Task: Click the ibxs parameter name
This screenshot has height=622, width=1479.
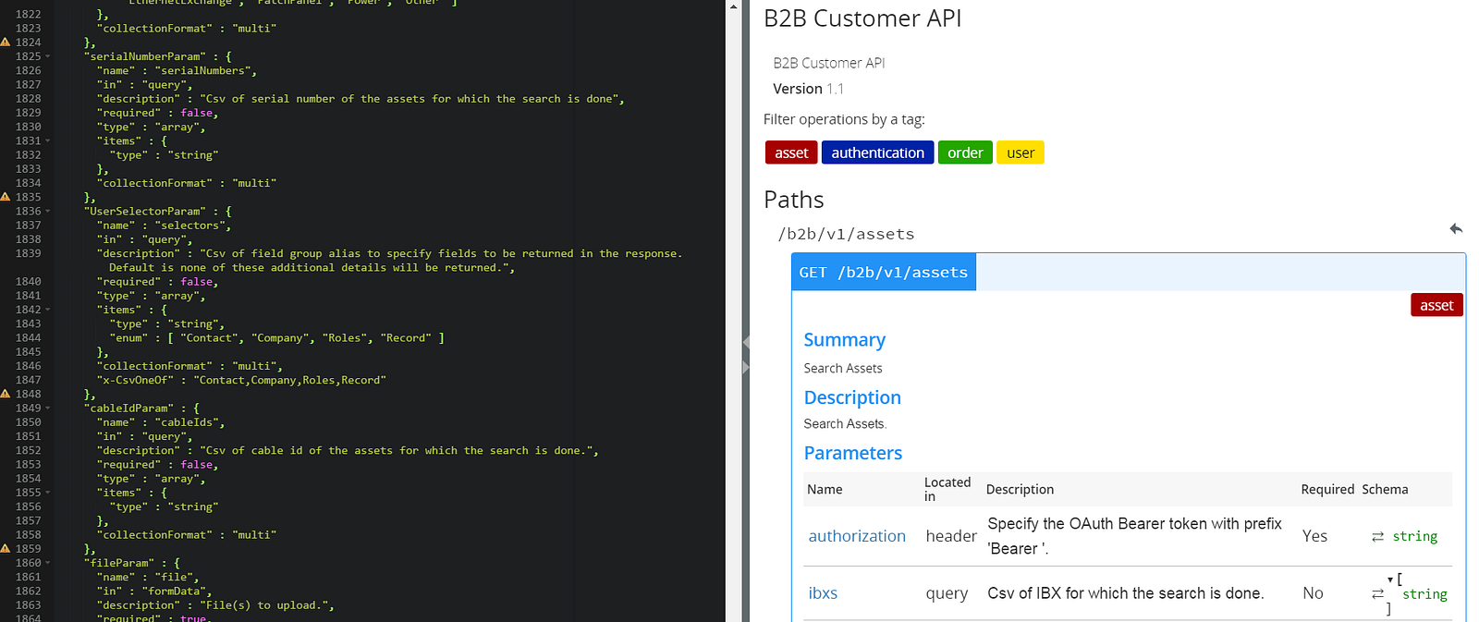Action: tap(823, 593)
